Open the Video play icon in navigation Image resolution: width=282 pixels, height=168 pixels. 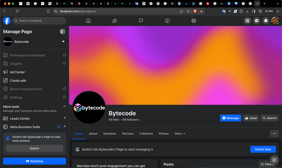[167, 21]
